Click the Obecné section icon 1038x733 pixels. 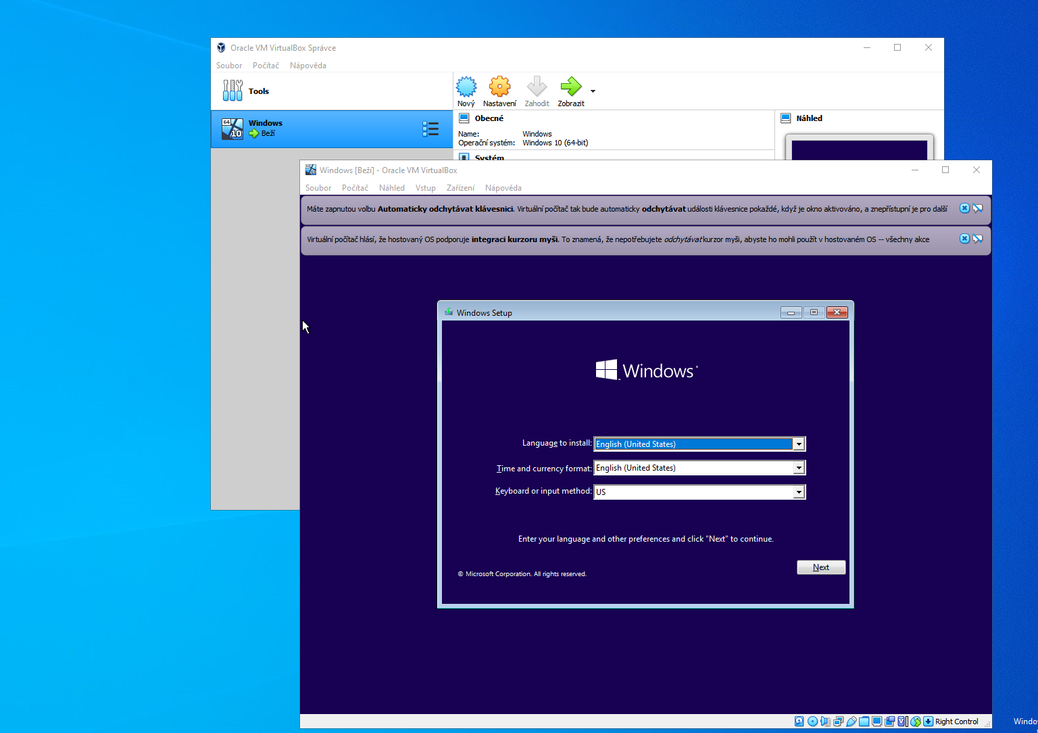coord(464,118)
